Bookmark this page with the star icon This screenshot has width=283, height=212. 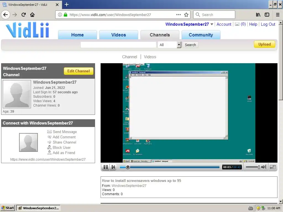pos(186,15)
